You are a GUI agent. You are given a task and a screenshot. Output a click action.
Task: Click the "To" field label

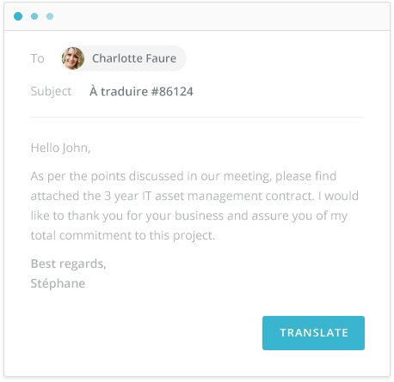click(x=37, y=58)
